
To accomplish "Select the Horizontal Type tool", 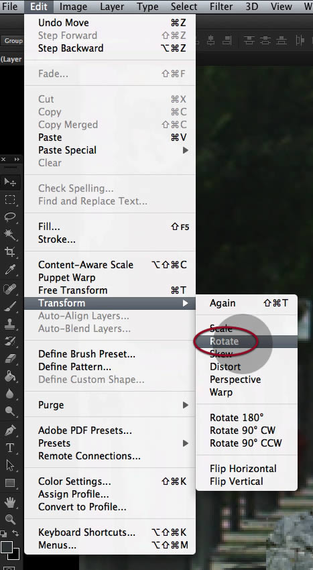I will click(x=10, y=448).
